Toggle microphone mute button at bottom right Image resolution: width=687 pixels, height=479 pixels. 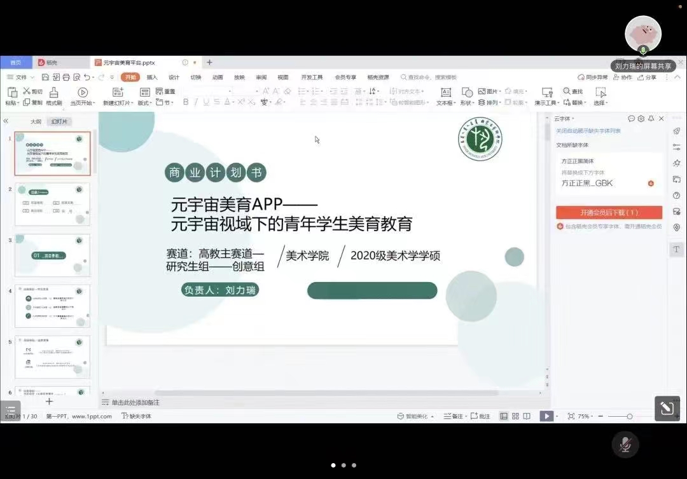pyautogui.click(x=625, y=445)
